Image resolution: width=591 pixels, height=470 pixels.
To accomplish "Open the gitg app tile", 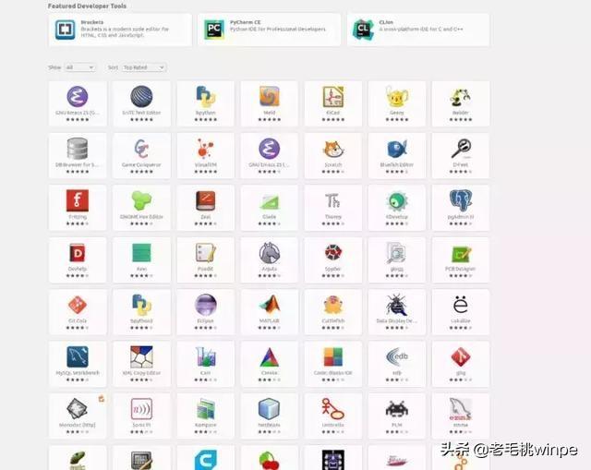I will click(x=461, y=364).
